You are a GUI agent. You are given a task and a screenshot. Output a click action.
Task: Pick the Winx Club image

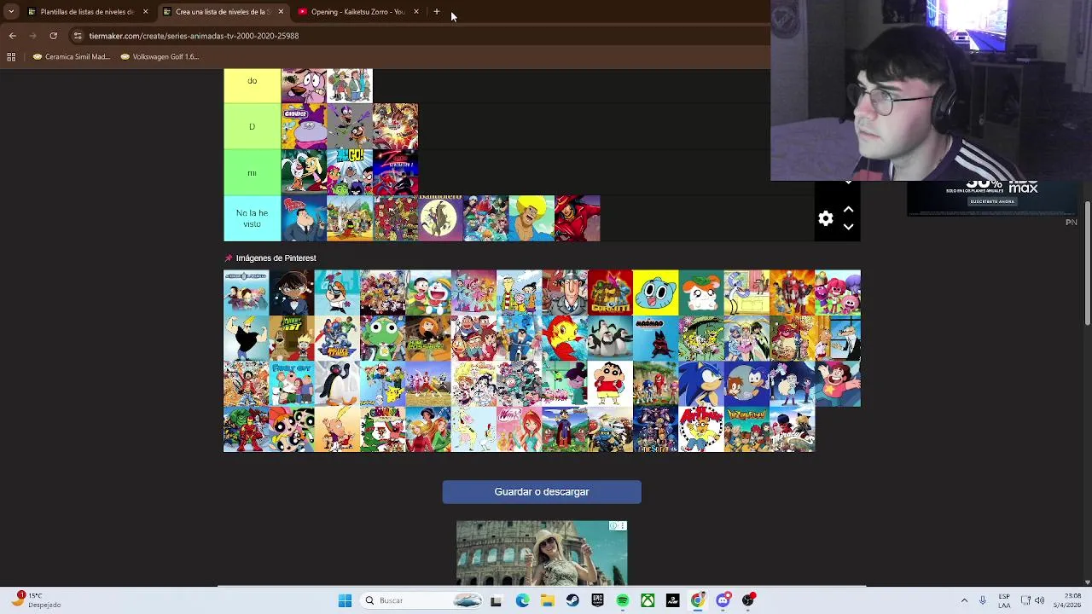point(520,429)
